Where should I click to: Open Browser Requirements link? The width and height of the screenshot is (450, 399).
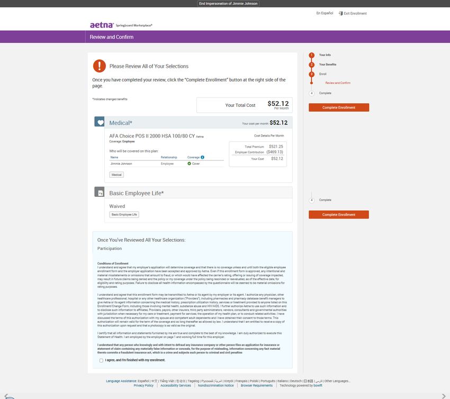pyautogui.click(x=257, y=386)
